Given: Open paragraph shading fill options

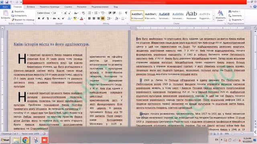Looking at the screenshot, I should 116,18.
